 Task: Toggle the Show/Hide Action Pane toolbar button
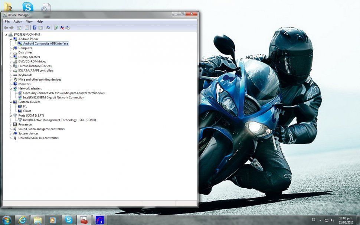tap(40, 27)
